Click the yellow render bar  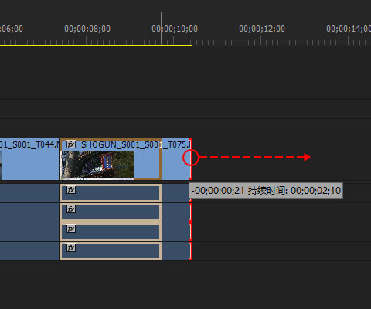tap(96, 46)
